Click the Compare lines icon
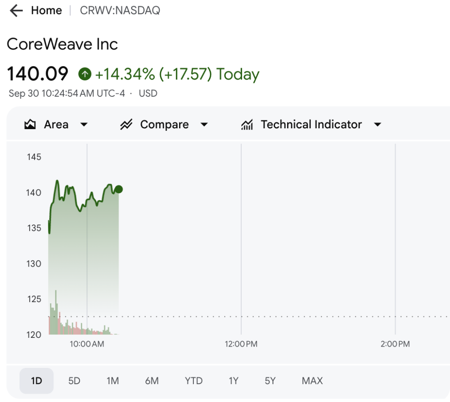The width and height of the screenshot is (450, 402). (x=126, y=125)
